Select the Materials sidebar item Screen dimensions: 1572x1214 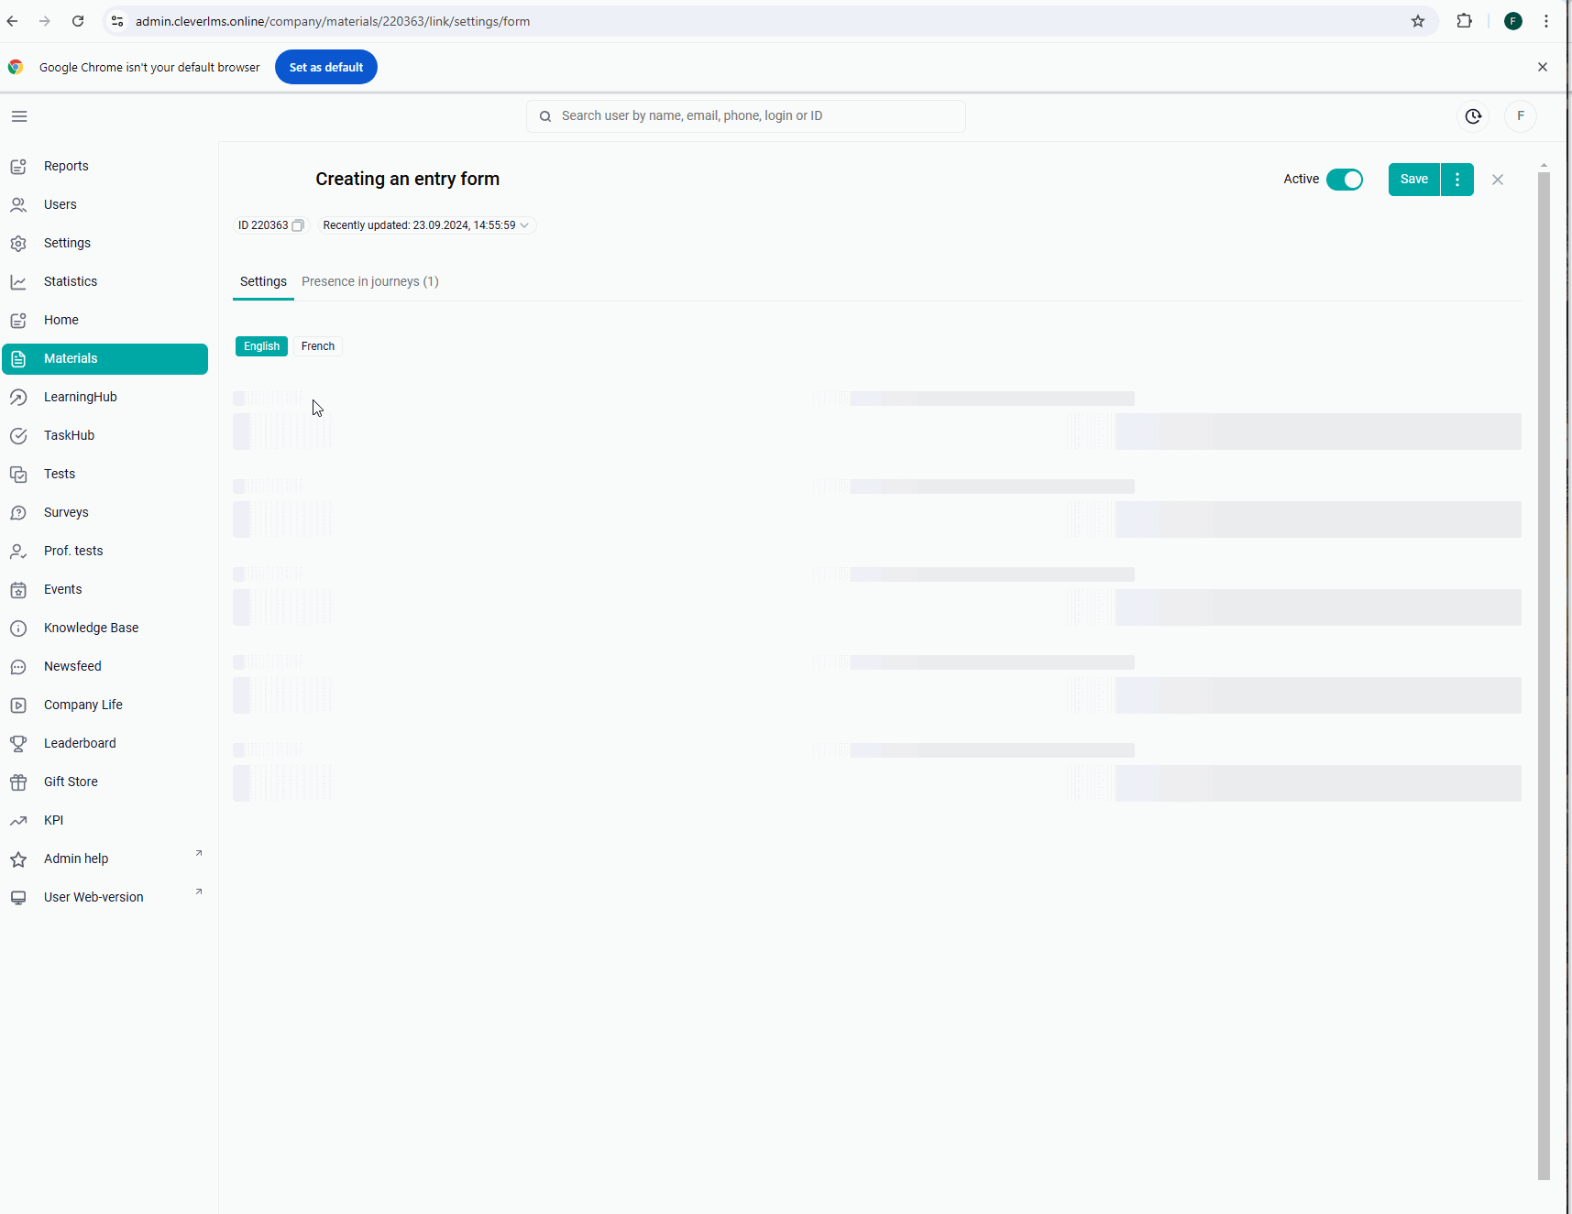104,358
